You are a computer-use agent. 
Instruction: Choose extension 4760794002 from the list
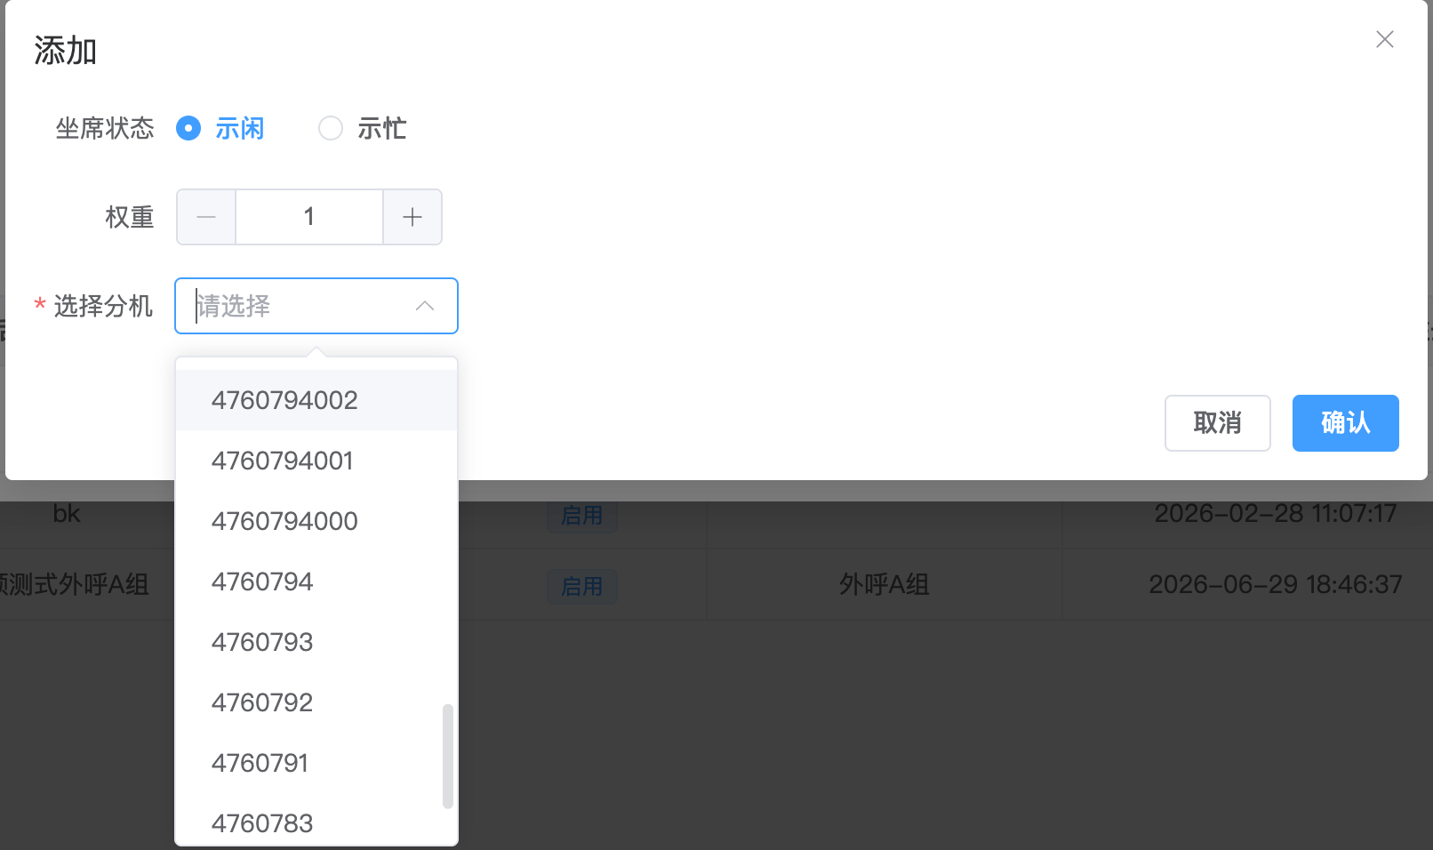316,400
